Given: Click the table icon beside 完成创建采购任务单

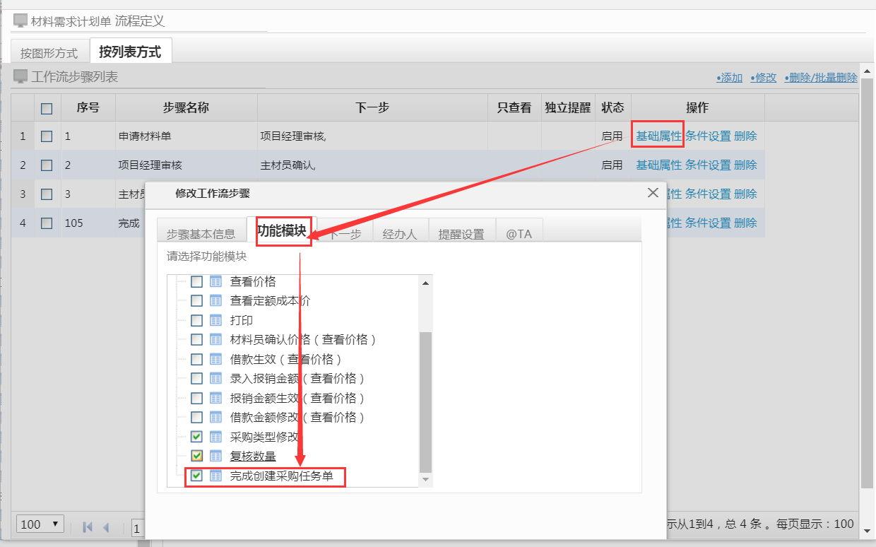Looking at the screenshot, I should 216,476.
